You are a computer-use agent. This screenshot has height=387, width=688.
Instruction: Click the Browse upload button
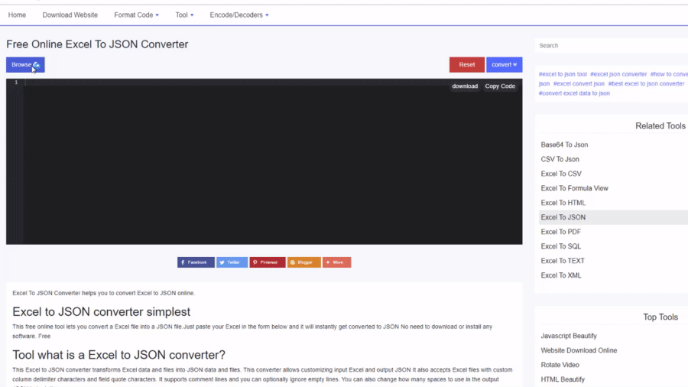(x=25, y=65)
